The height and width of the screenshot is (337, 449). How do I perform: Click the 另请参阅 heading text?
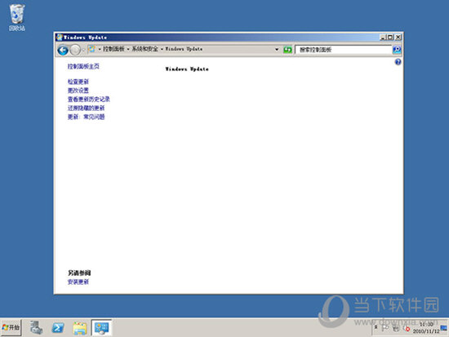point(79,273)
